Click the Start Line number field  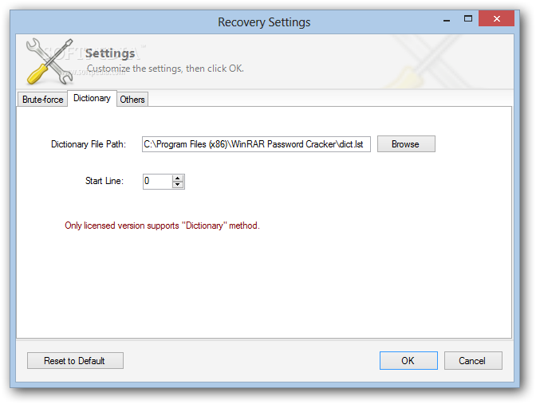point(157,182)
